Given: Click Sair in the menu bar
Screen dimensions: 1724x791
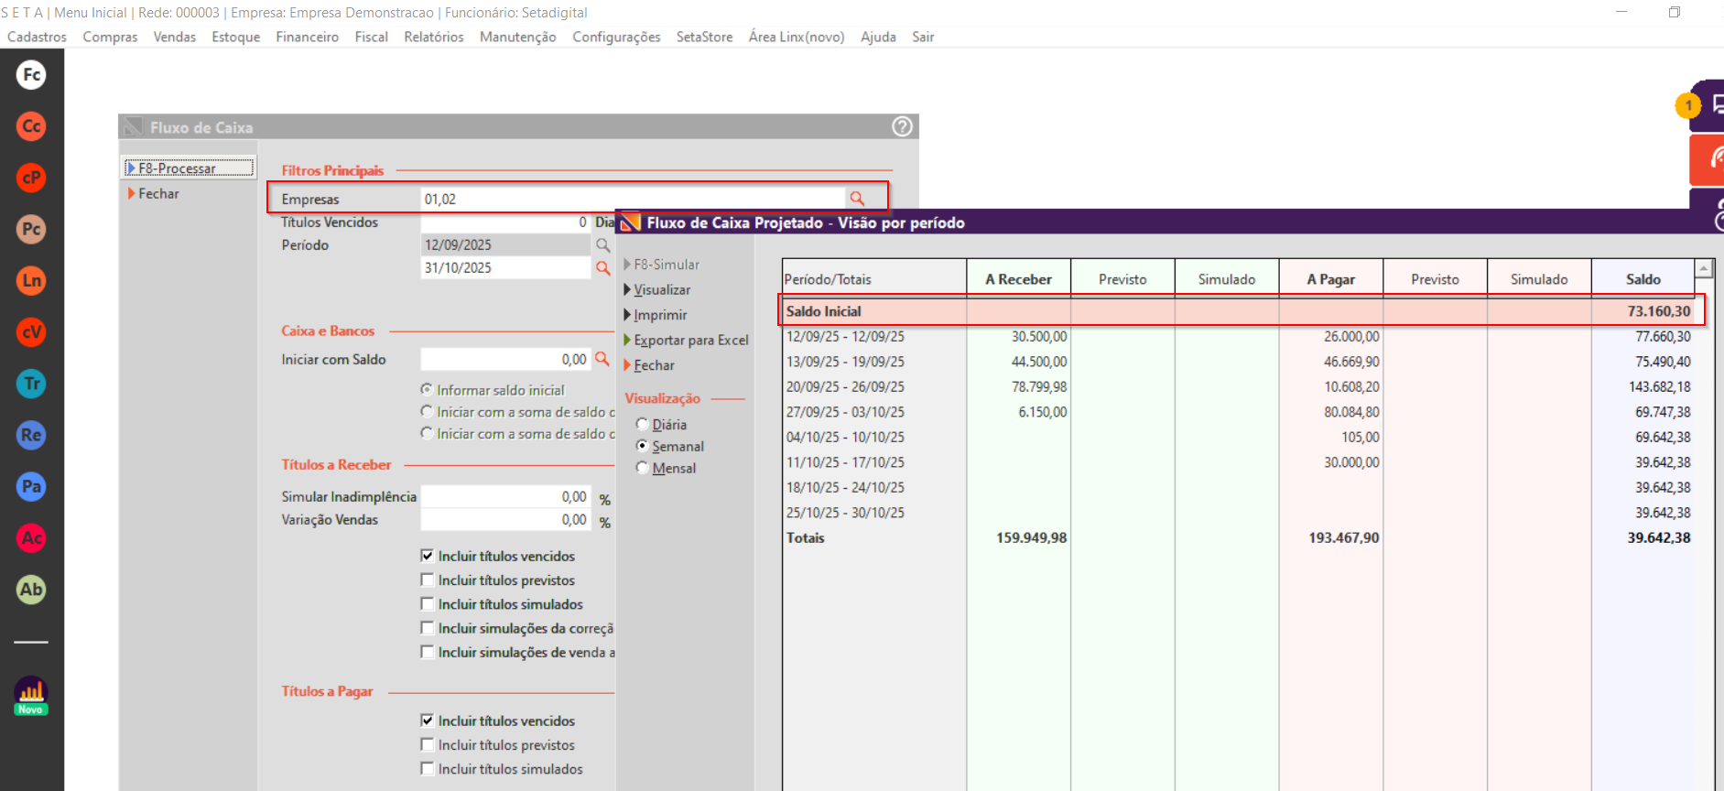Looking at the screenshot, I should pos(923,37).
